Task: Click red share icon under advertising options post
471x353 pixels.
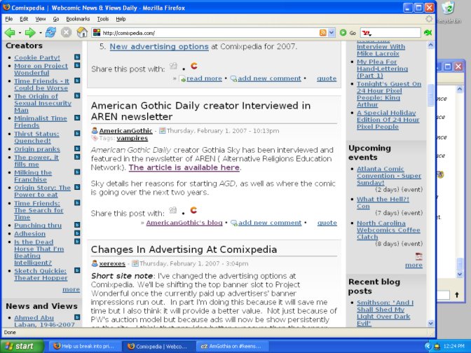Action: 194,66
